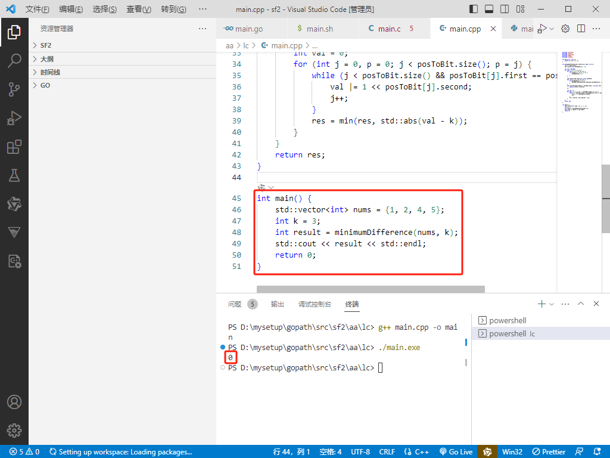Click the errors and warnings status indicator
Screen dimensions: 610x458
[x=24, y=452]
